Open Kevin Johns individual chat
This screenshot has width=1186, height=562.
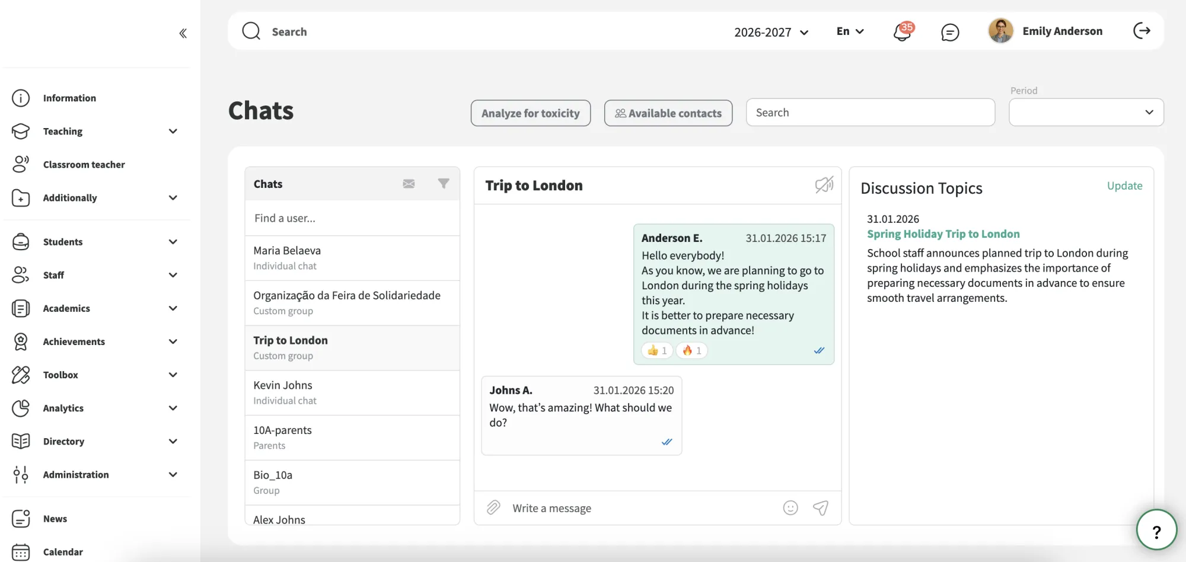point(352,392)
